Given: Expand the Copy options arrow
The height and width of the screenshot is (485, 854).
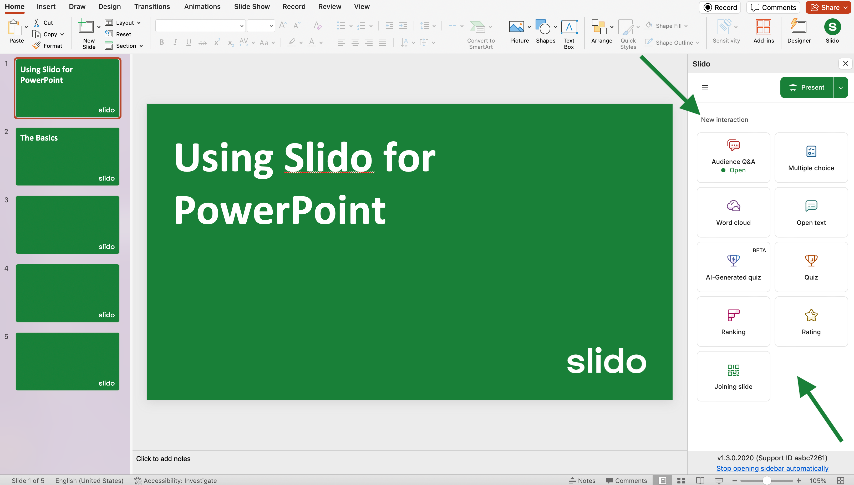Looking at the screenshot, I should pyautogui.click(x=62, y=34).
